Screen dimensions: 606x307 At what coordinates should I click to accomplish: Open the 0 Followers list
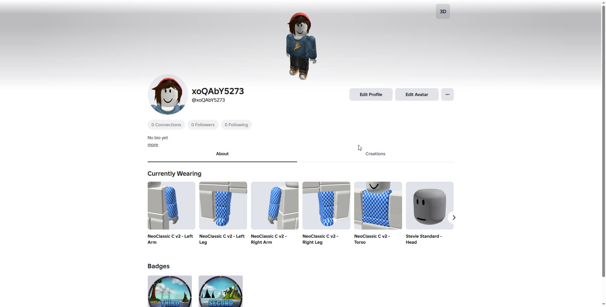203,125
